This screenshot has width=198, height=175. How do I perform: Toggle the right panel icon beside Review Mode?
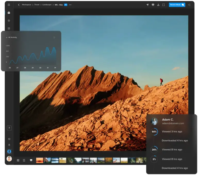189,5
